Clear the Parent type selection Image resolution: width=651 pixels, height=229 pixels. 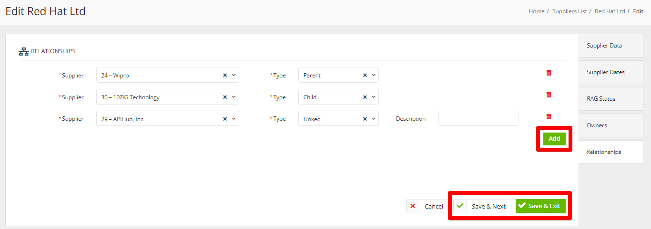(x=365, y=75)
